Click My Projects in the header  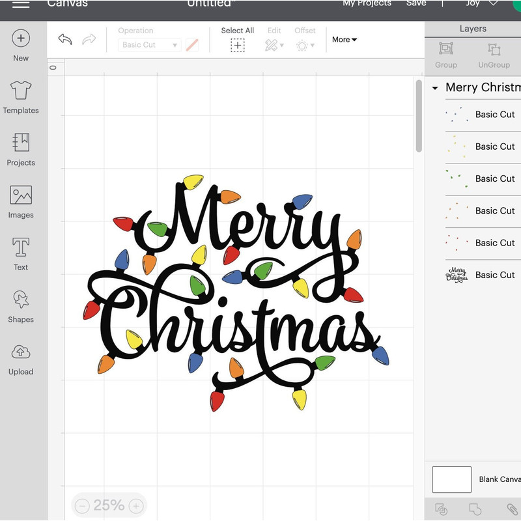365,4
